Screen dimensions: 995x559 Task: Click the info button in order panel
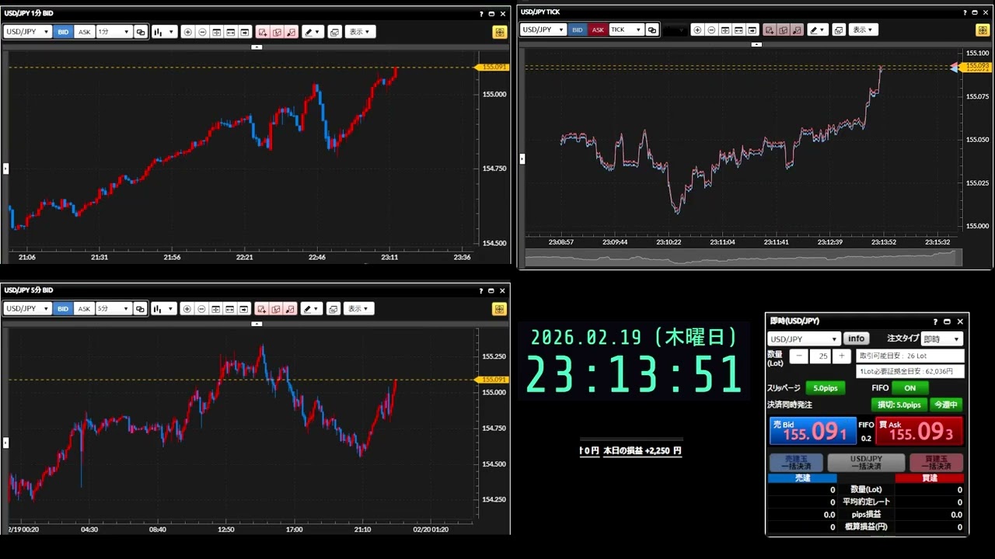pos(856,339)
